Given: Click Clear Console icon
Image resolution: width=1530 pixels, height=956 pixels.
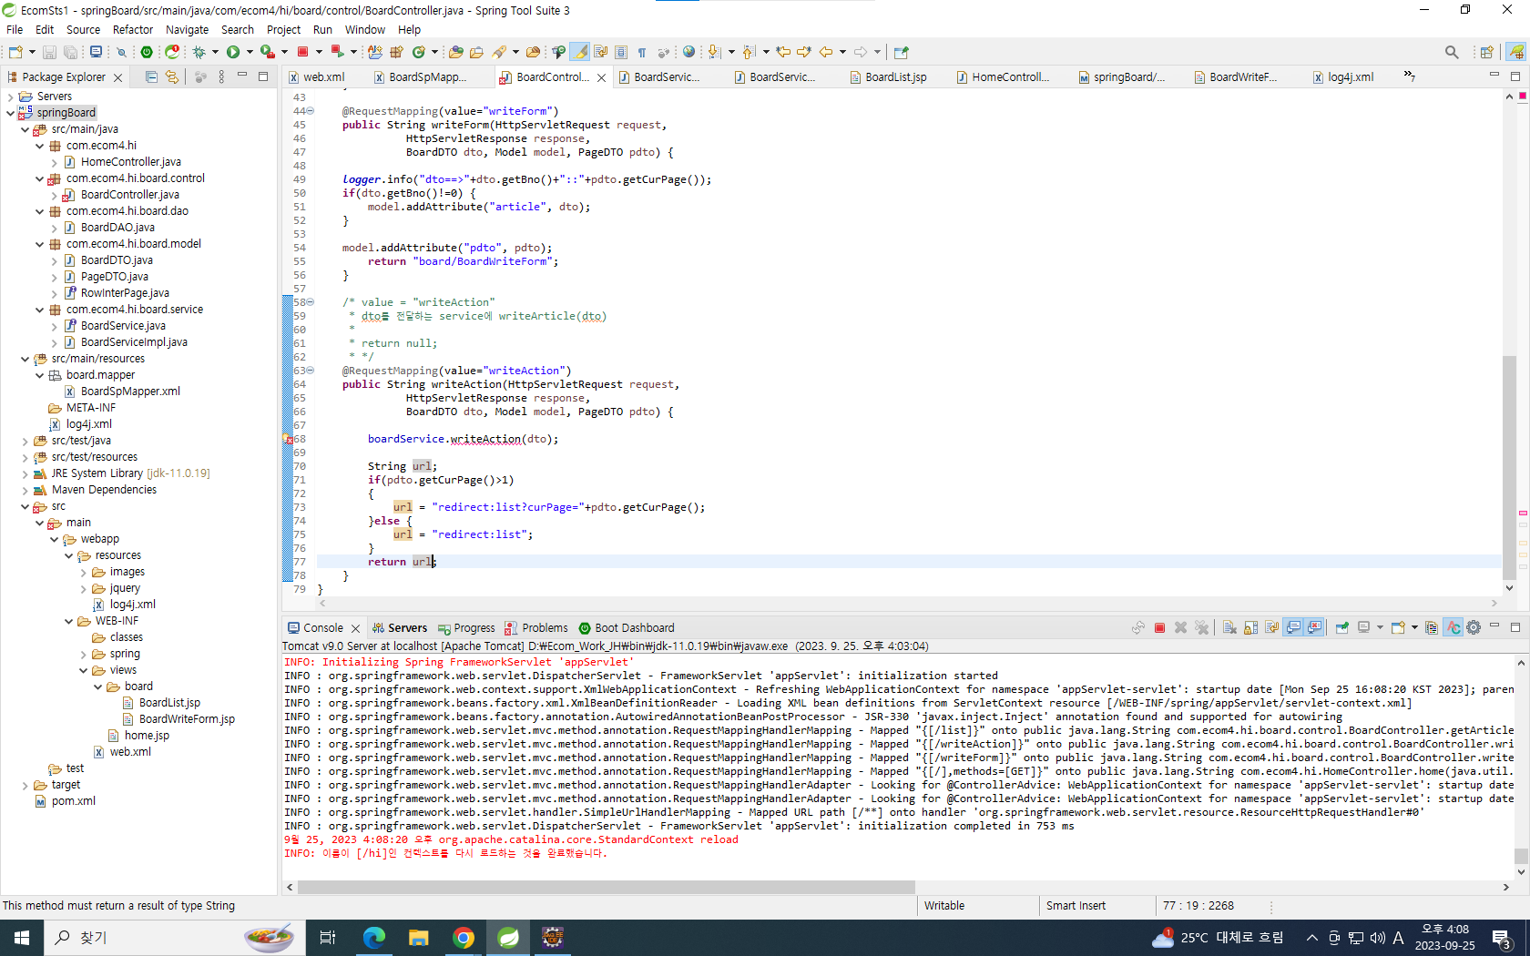Looking at the screenshot, I should (x=1229, y=628).
